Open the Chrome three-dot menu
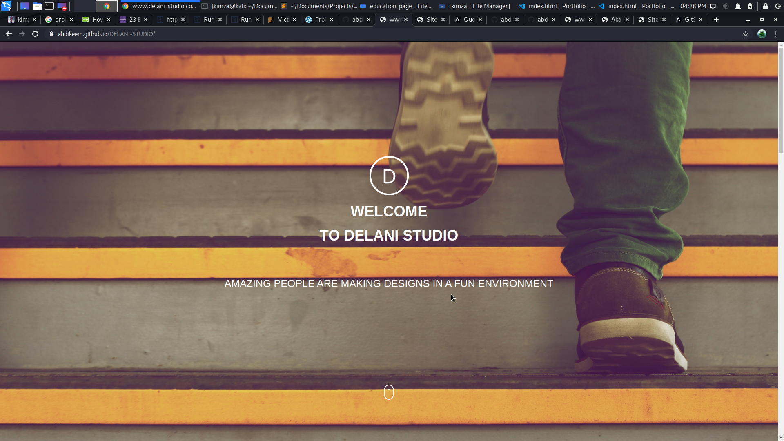This screenshot has width=784, height=441. [x=775, y=34]
